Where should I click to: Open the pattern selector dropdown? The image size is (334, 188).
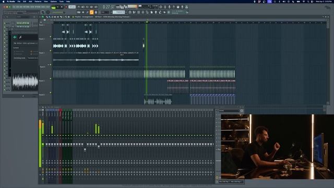119,13
